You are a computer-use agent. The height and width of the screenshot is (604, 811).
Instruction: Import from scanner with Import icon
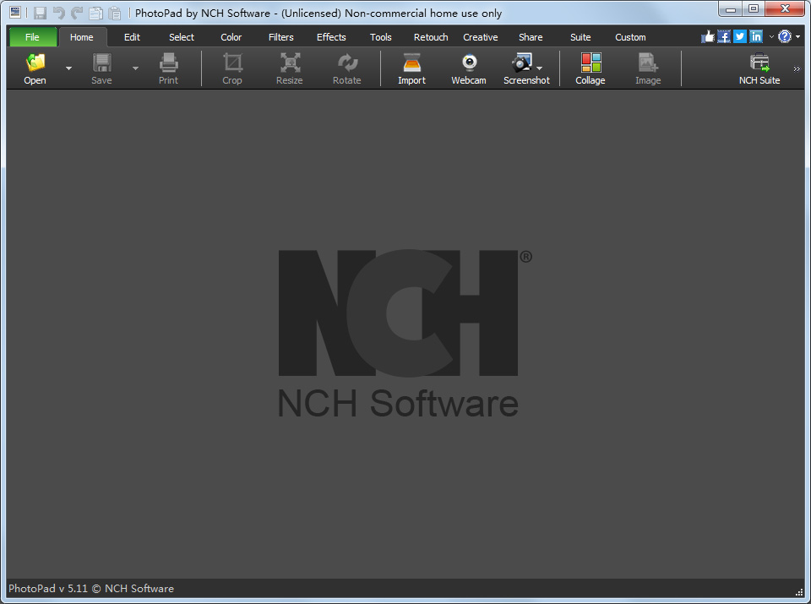[411, 68]
